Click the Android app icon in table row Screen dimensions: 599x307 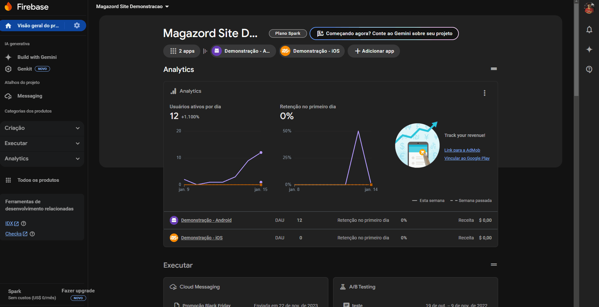coord(174,220)
